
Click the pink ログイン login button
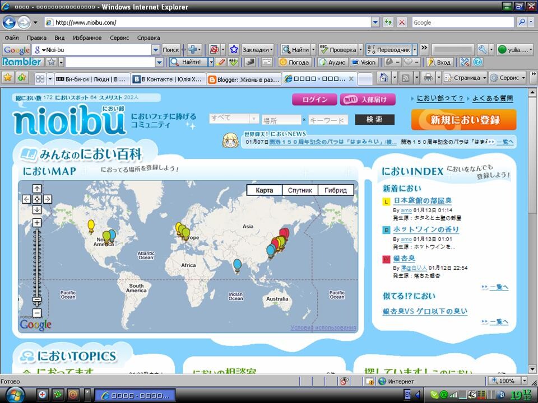[x=314, y=100]
